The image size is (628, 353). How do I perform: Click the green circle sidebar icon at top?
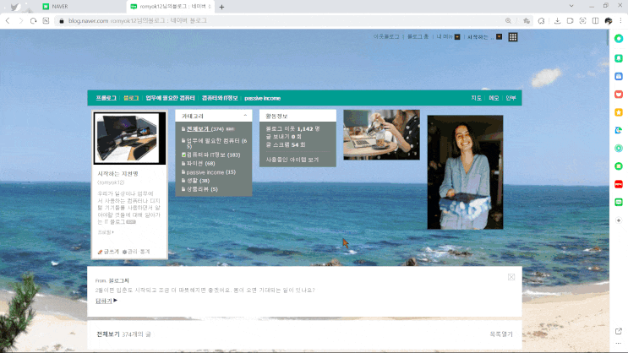pyautogui.click(x=619, y=38)
